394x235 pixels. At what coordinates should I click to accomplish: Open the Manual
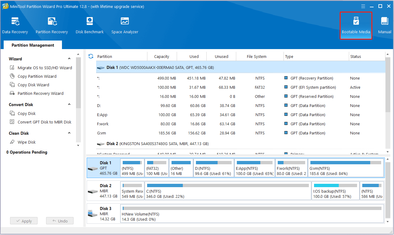click(384, 24)
